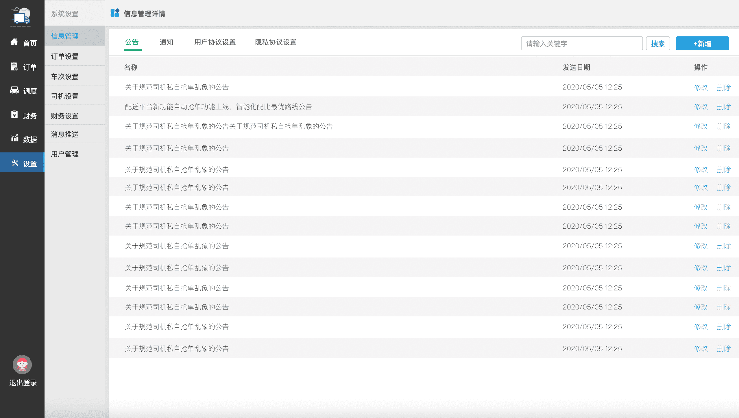Click the data chart icon (数据)
The image size is (739, 418).
pyautogui.click(x=14, y=138)
